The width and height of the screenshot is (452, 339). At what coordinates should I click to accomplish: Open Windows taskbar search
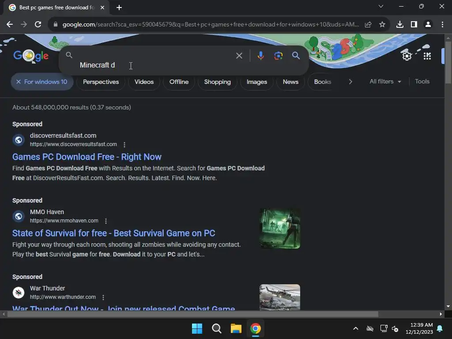[216, 328]
